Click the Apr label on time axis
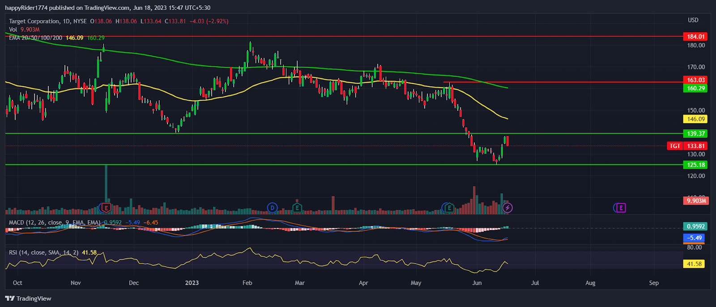716x307 pixels. (363, 283)
